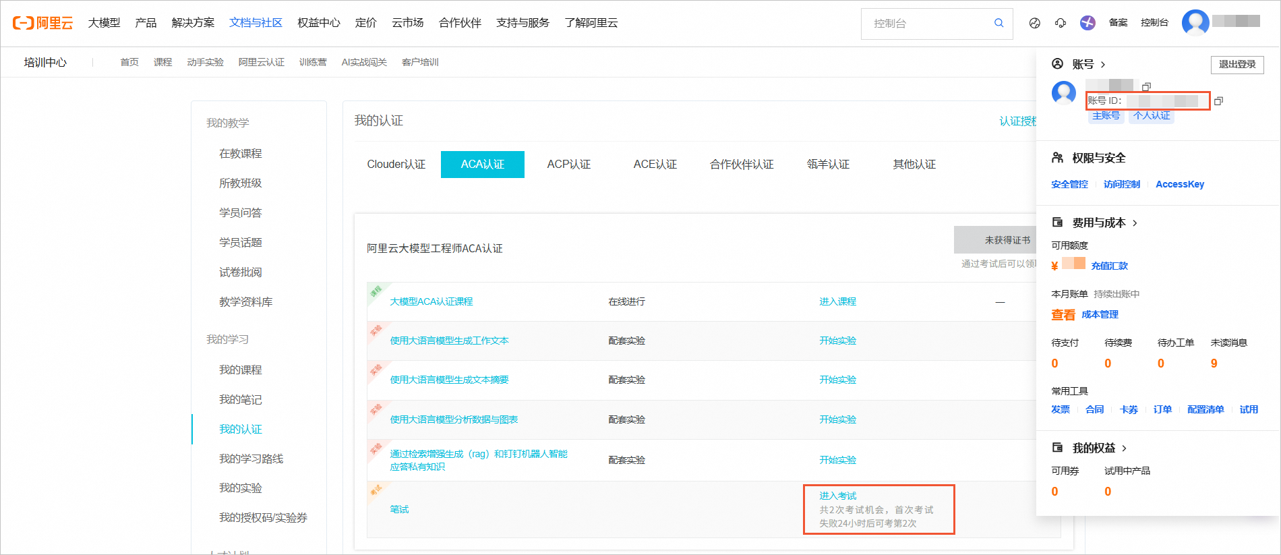The height and width of the screenshot is (555, 1281).
Task: Open the 大模型ACA认证课程 link
Action: pyautogui.click(x=431, y=301)
